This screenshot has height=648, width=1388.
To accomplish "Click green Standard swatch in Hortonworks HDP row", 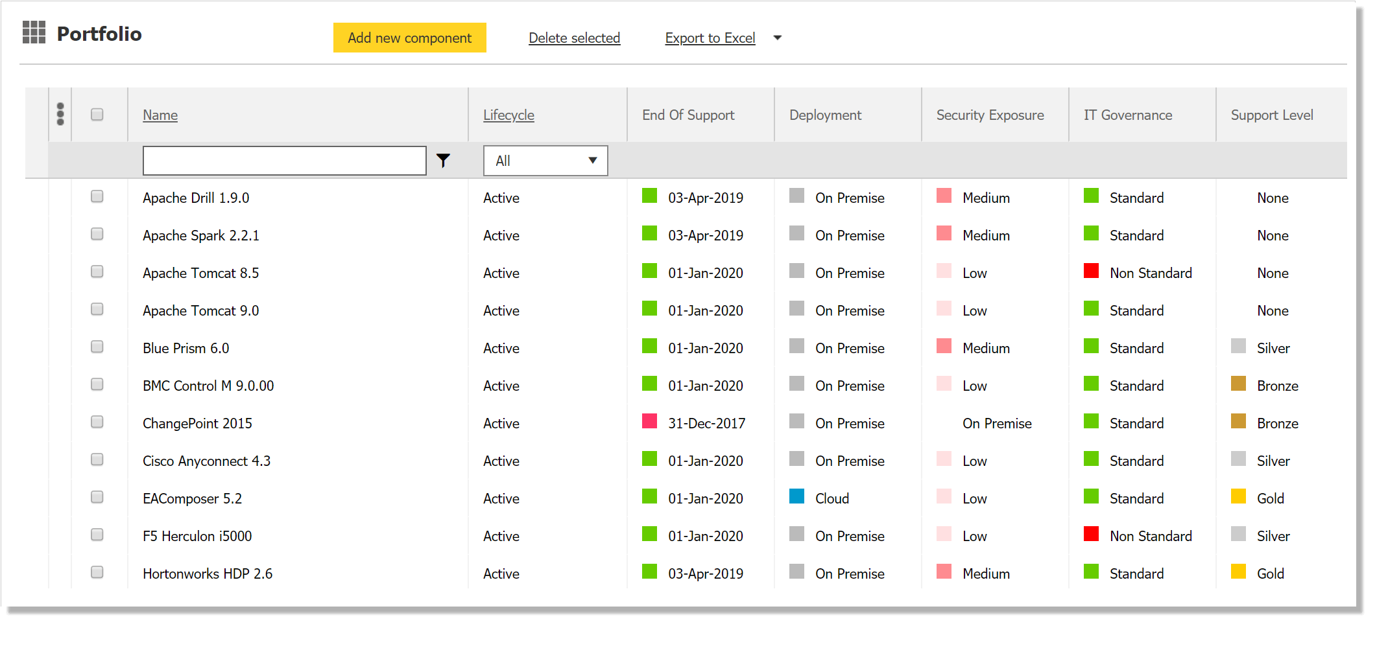I will tap(1091, 572).
